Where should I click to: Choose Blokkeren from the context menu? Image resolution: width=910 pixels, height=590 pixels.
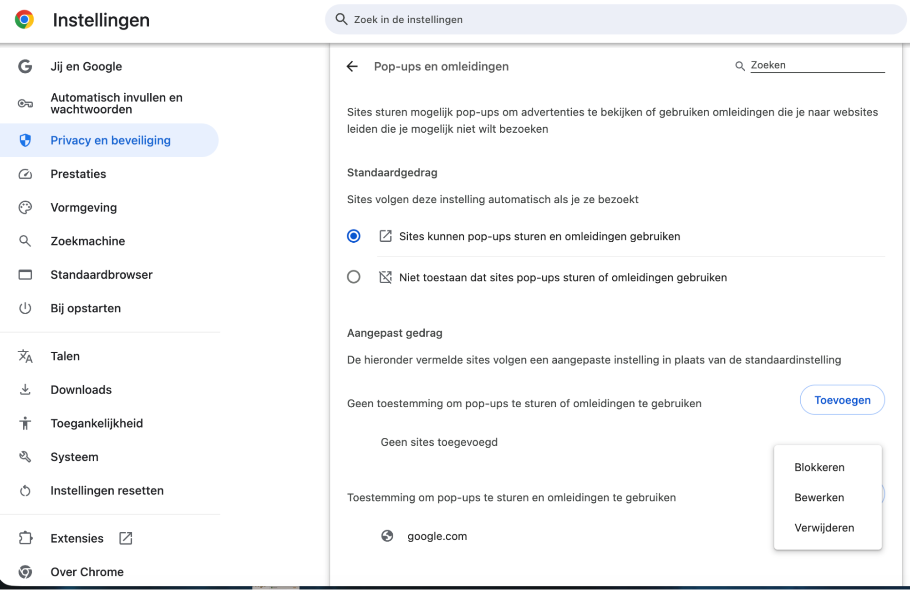819,467
